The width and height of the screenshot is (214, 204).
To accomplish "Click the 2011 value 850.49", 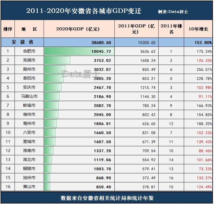I will (149, 70).
